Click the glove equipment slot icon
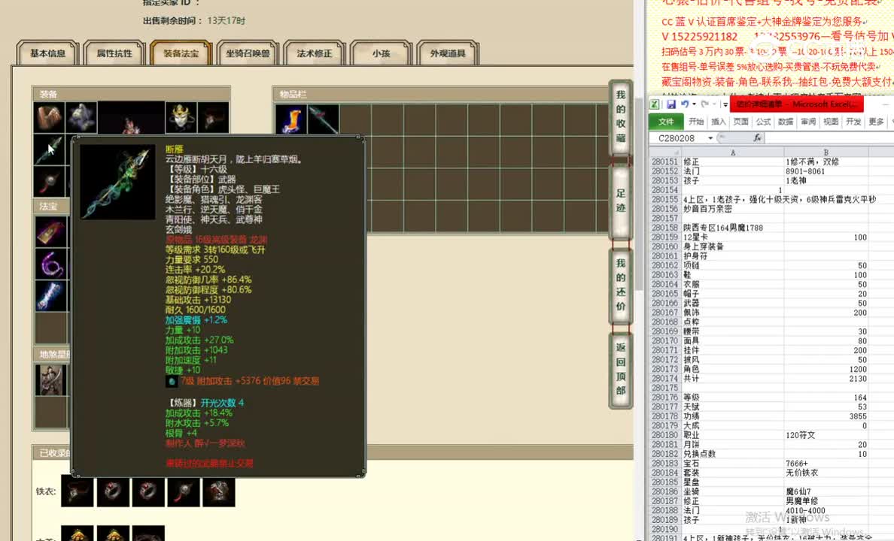This screenshot has height=541, width=894. click(x=49, y=117)
